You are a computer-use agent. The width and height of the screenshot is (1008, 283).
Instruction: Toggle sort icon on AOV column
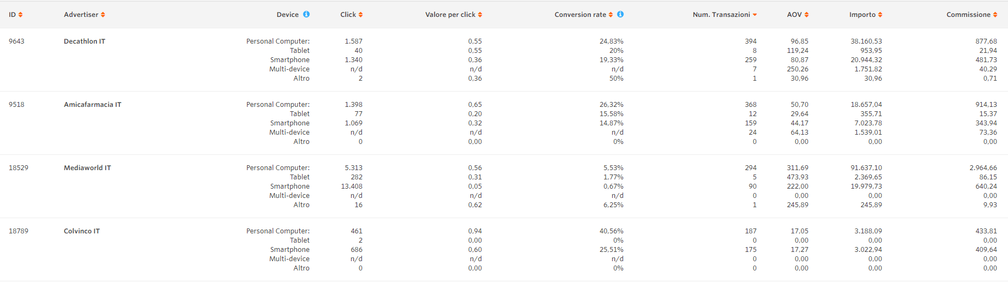(806, 15)
